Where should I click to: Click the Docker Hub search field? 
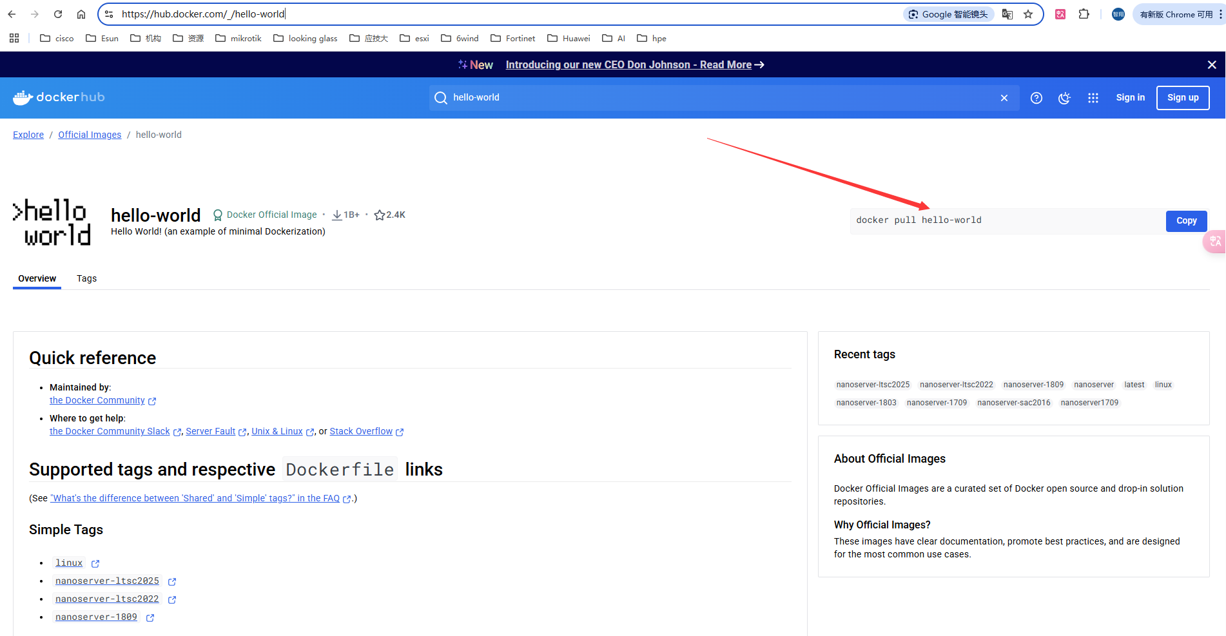[715, 98]
